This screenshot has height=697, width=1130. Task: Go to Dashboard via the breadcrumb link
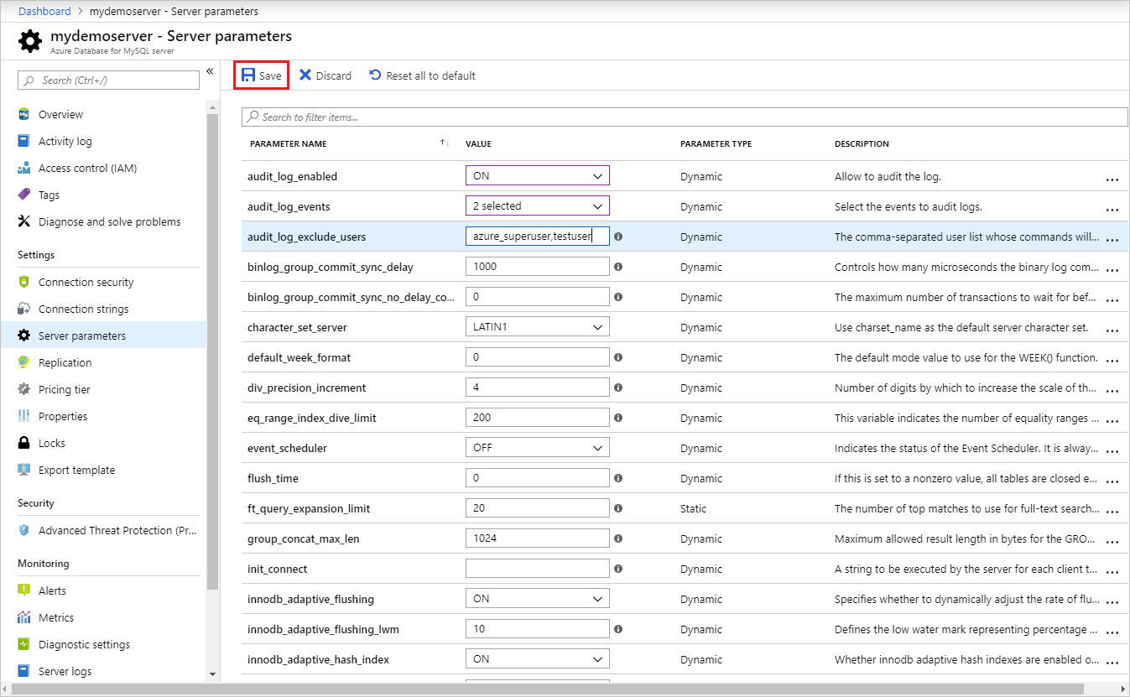pos(44,11)
